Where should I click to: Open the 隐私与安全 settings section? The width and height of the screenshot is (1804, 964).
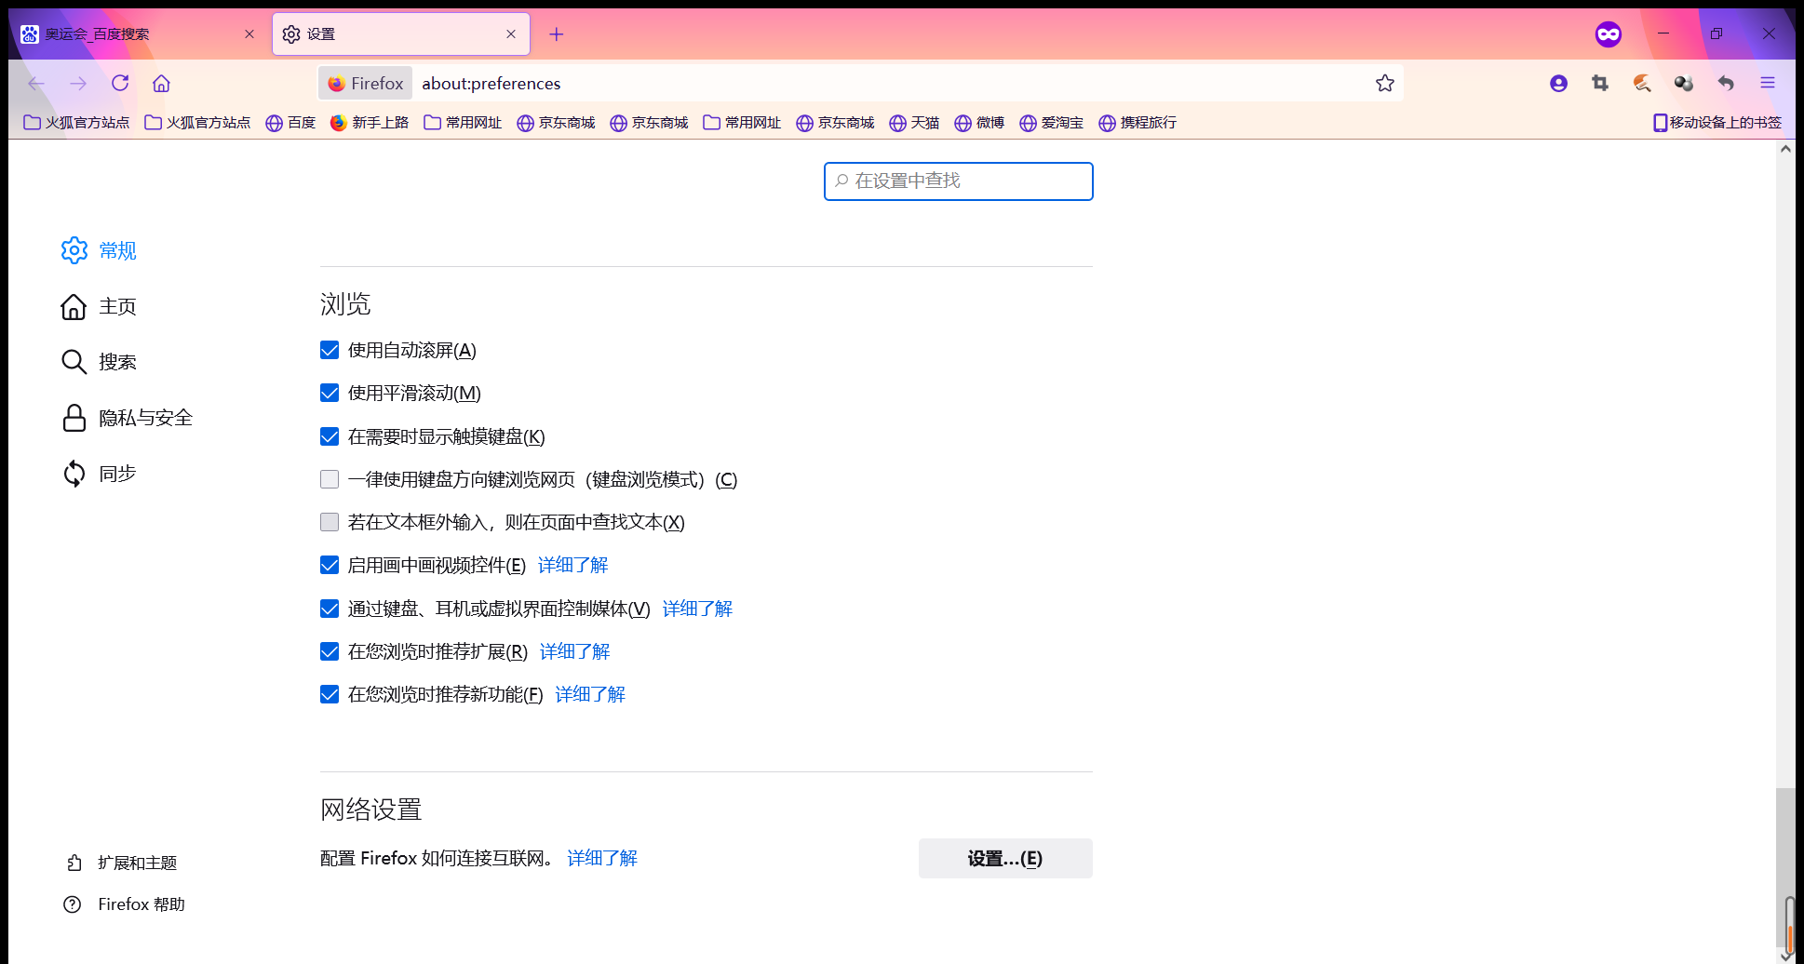[144, 418]
